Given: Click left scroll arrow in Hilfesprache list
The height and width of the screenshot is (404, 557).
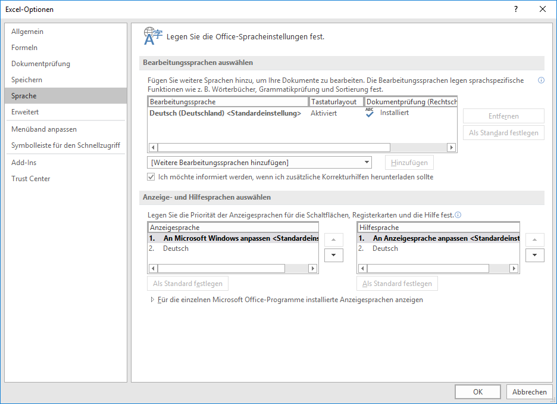Looking at the screenshot, I should (362, 268).
